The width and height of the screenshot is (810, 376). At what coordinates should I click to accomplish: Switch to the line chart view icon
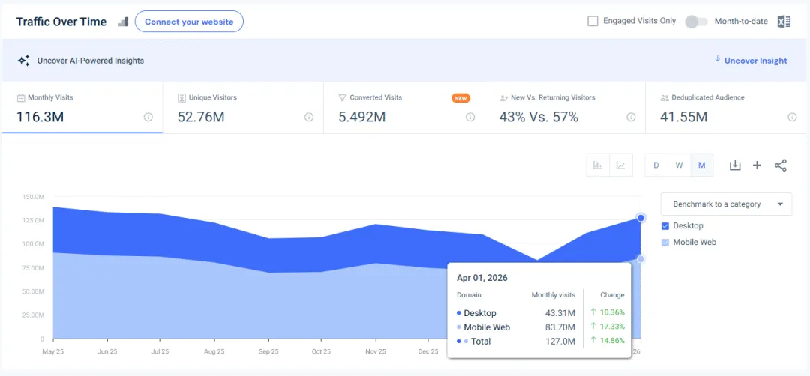pyautogui.click(x=621, y=166)
